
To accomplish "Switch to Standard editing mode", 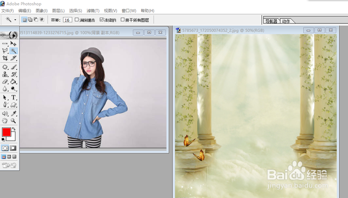I will 5,148.
